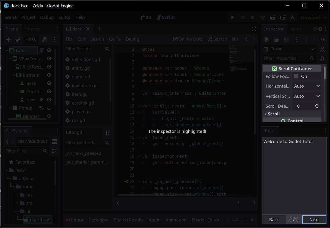
Task: Toggle the scripts panel arrow below code
Action: [x=118, y=203]
